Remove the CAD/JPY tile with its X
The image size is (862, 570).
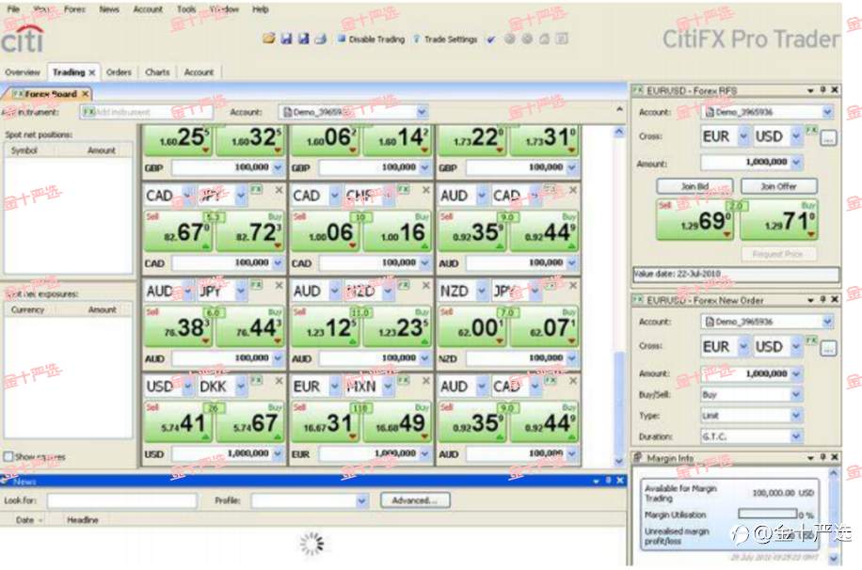pyautogui.click(x=279, y=190)
